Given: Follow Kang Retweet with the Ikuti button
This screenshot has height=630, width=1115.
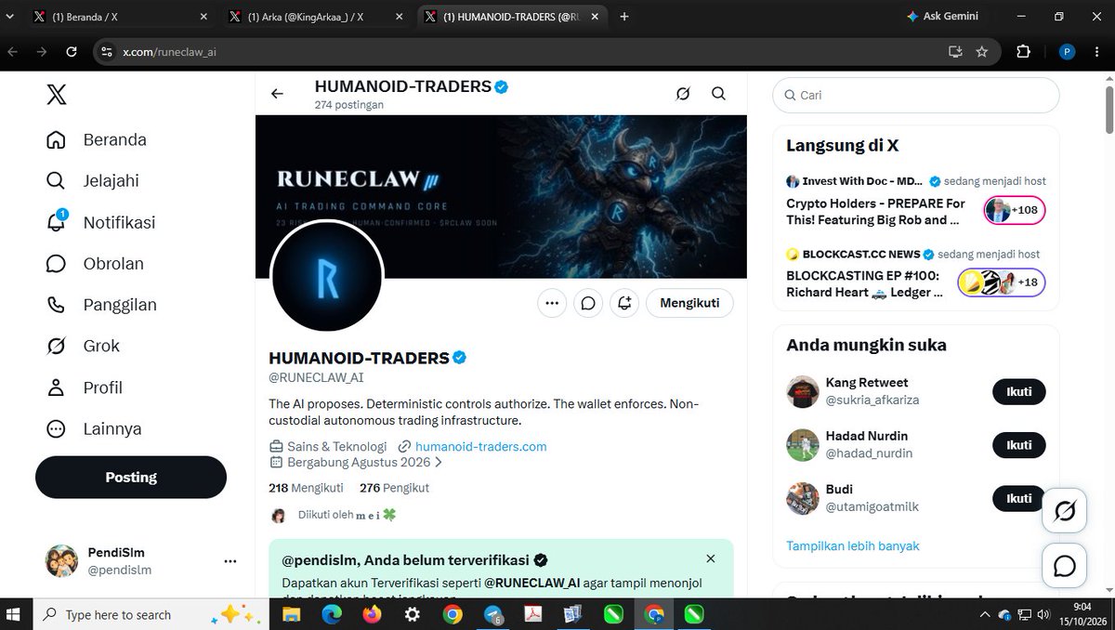Looking at the screenshot, I should (1019, 391).
